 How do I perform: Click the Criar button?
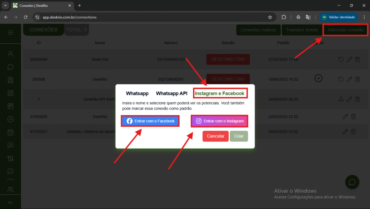(x=239, y=136)
